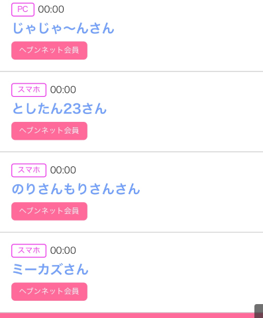This screenshot has width=263, height=318.
Task: Click ヘブンネット会員 button under ミーカズさん
Action: coord(49,291)
